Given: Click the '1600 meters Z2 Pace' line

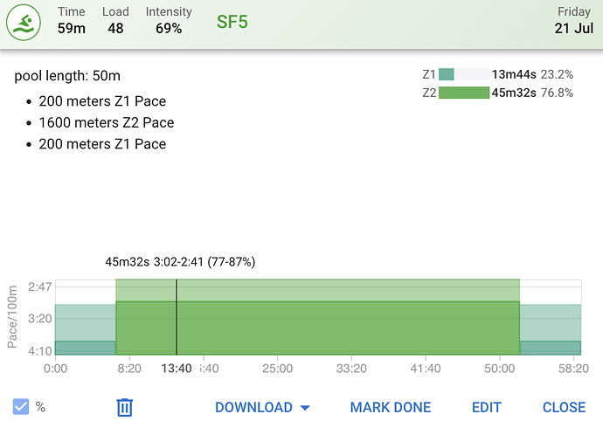Looking at the screenshot, I should click(x=107, y=122).
